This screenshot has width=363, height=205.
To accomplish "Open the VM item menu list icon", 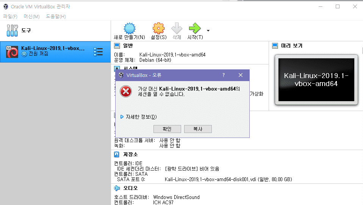I will (x=98, y=52).
